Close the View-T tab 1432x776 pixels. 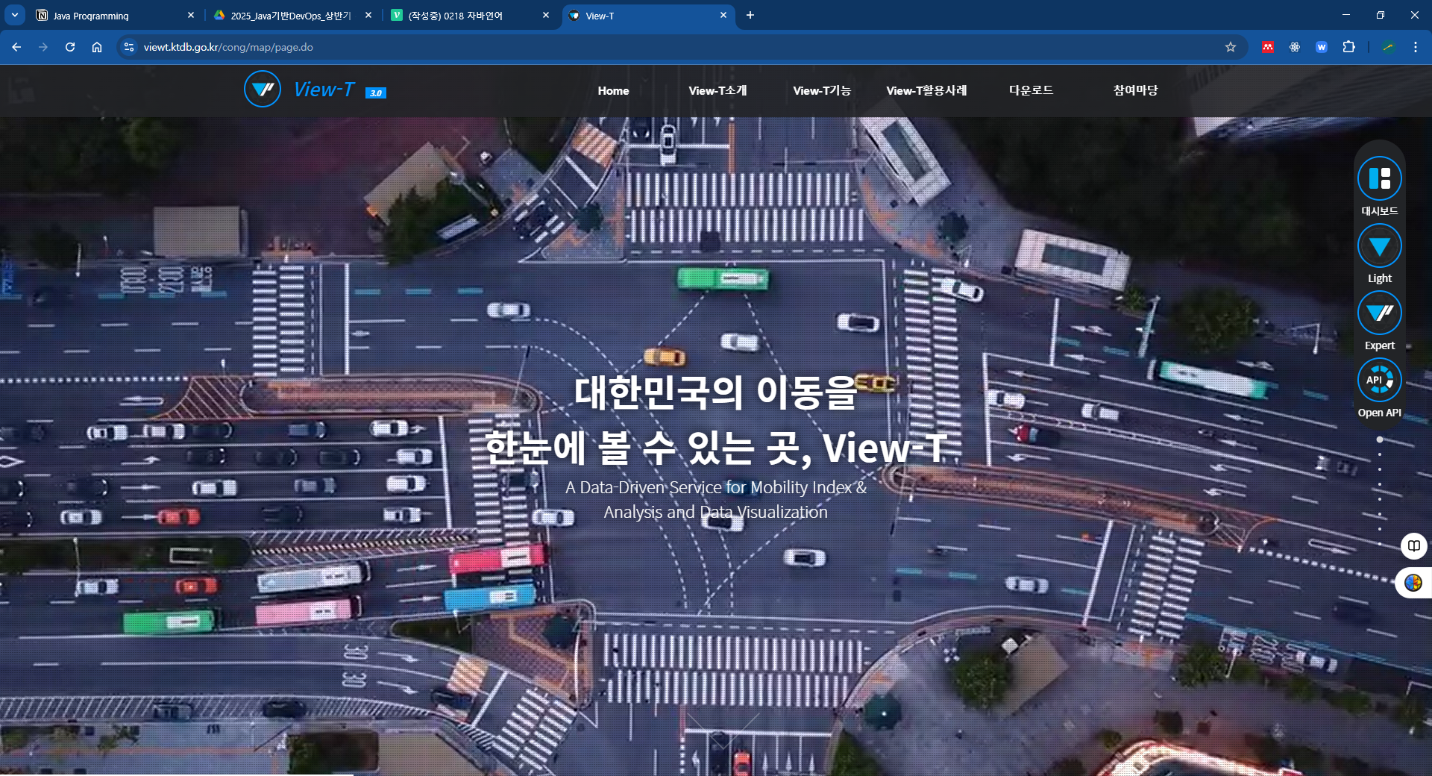tap(723, 15)
